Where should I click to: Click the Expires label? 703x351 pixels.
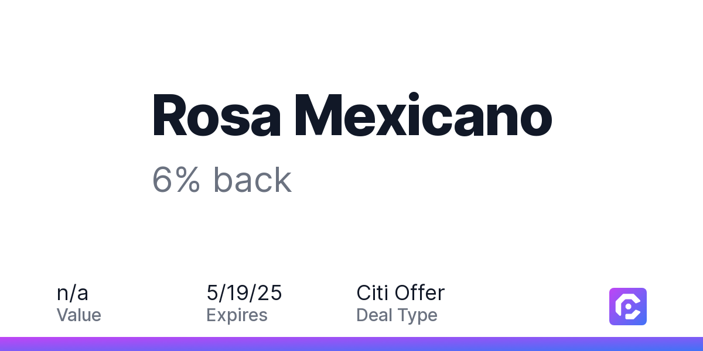tap(237, 315)
